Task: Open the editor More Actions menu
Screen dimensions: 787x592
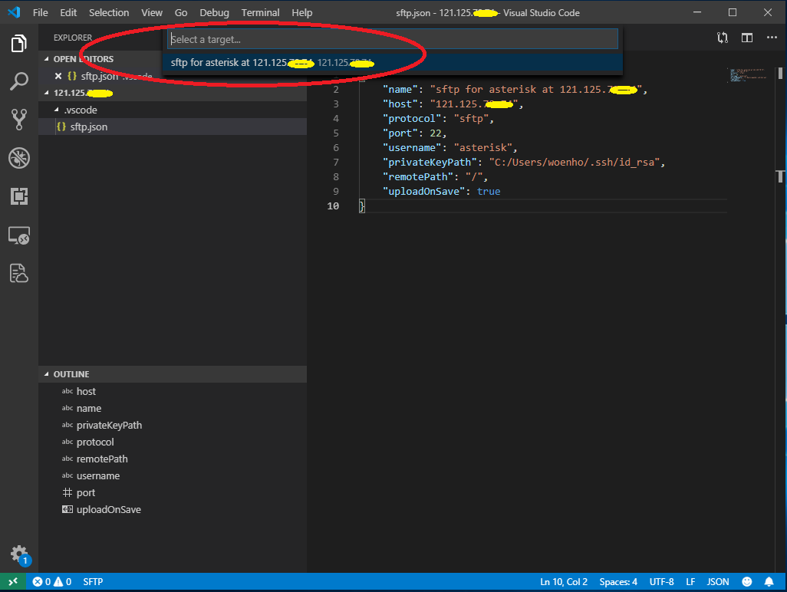Action: click(x=772, y=38)
